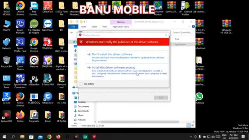Open UFI - Android ToolBox shortcut
This screenshot has width=249, height=140.
coord(185,9)
